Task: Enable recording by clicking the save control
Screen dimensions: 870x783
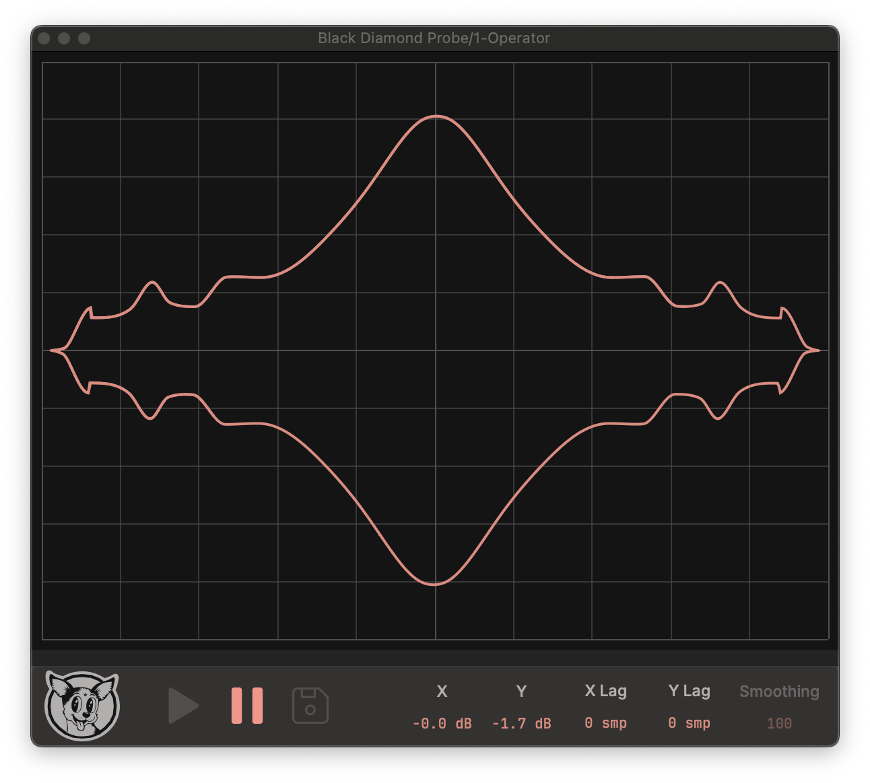Action: click(310, 706)
